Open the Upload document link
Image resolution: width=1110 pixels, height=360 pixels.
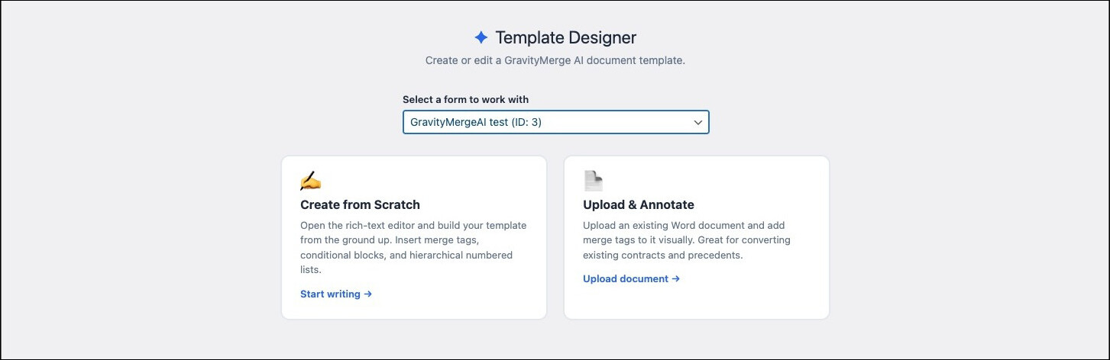click(626, 278)
